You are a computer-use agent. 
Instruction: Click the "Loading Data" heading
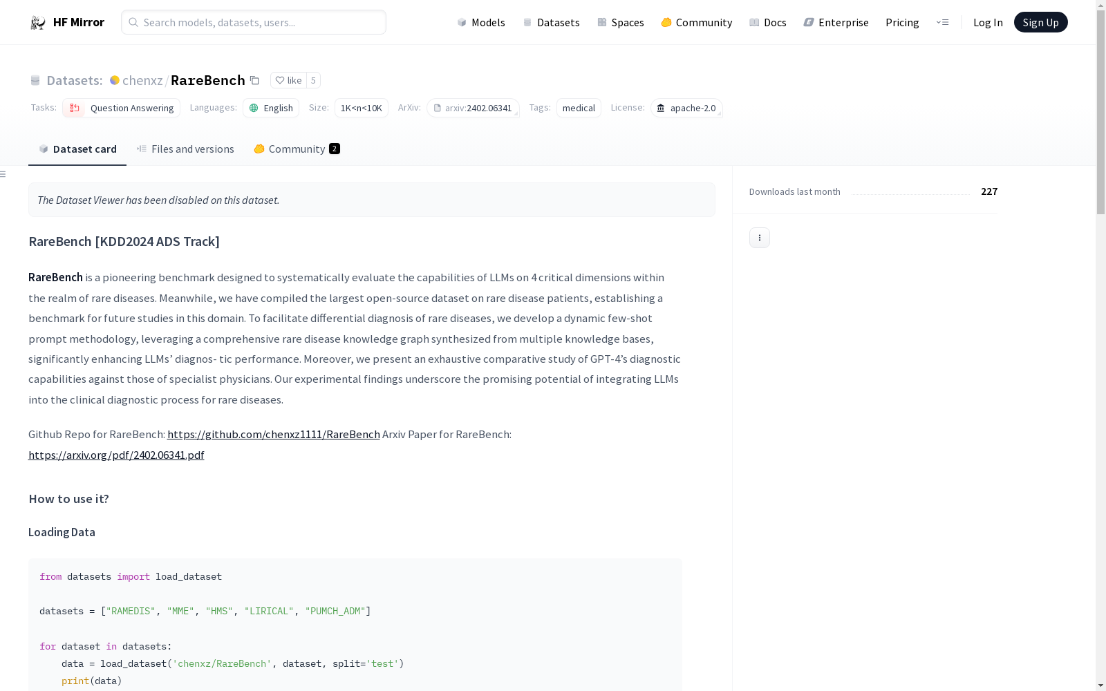click(62, 532)
